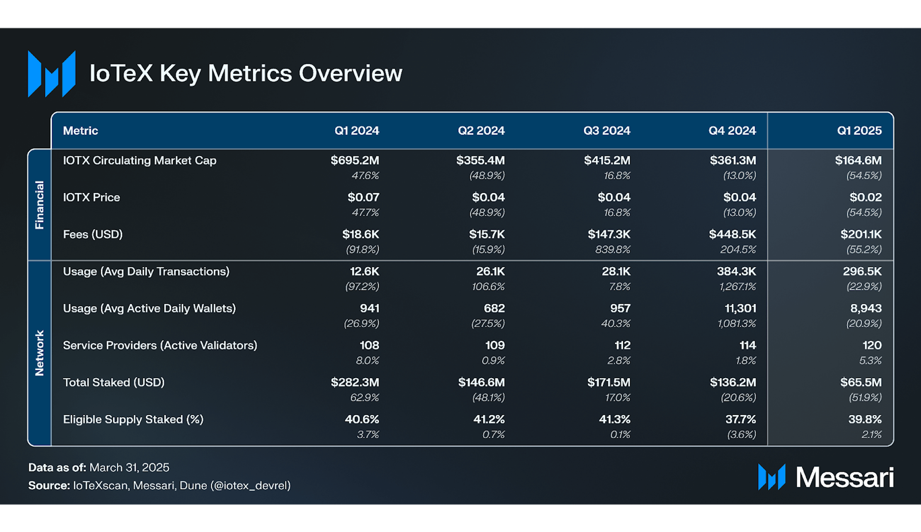Click the 'Financial' section label

coord(40,205)
